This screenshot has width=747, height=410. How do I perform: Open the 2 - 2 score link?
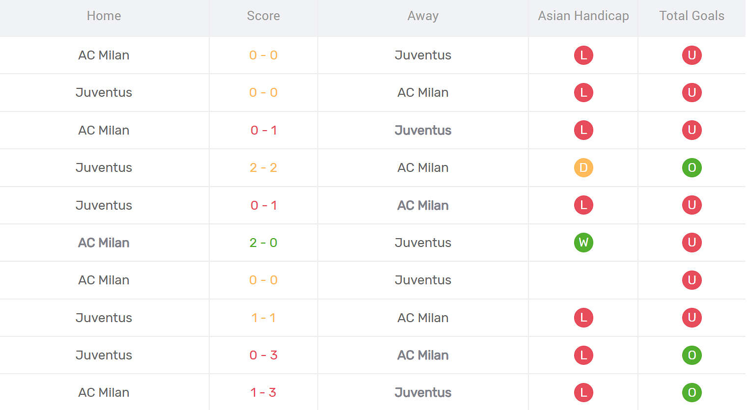pos(263,168)
